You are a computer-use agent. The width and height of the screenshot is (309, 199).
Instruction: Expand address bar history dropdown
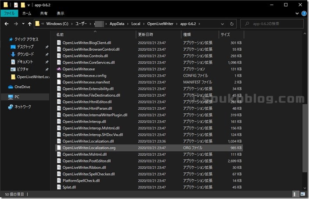[x=222, y=24]
